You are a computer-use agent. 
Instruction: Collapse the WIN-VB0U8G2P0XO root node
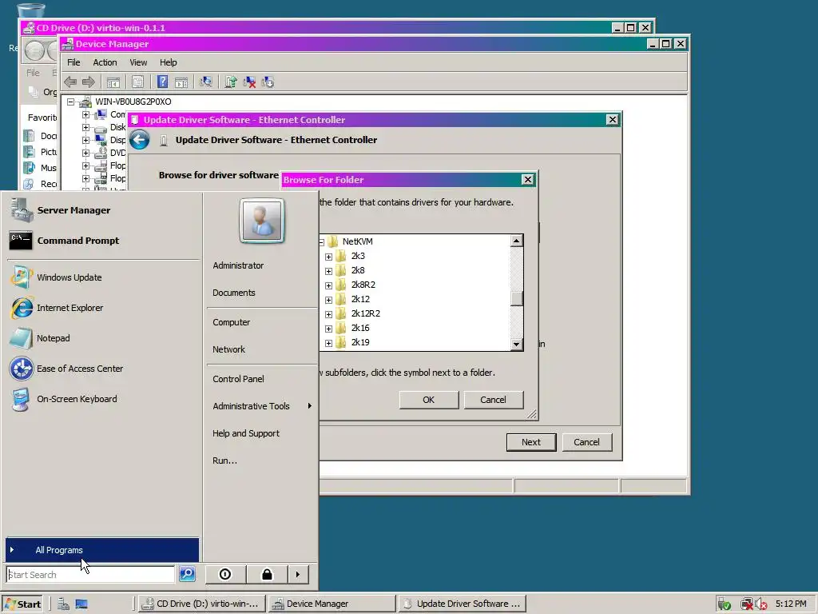coord(70,102)
